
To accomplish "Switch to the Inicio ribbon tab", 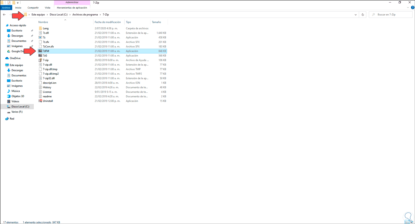I will [x=18, y=8].
